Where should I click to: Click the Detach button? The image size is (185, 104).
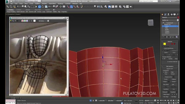tap(174, 81)
